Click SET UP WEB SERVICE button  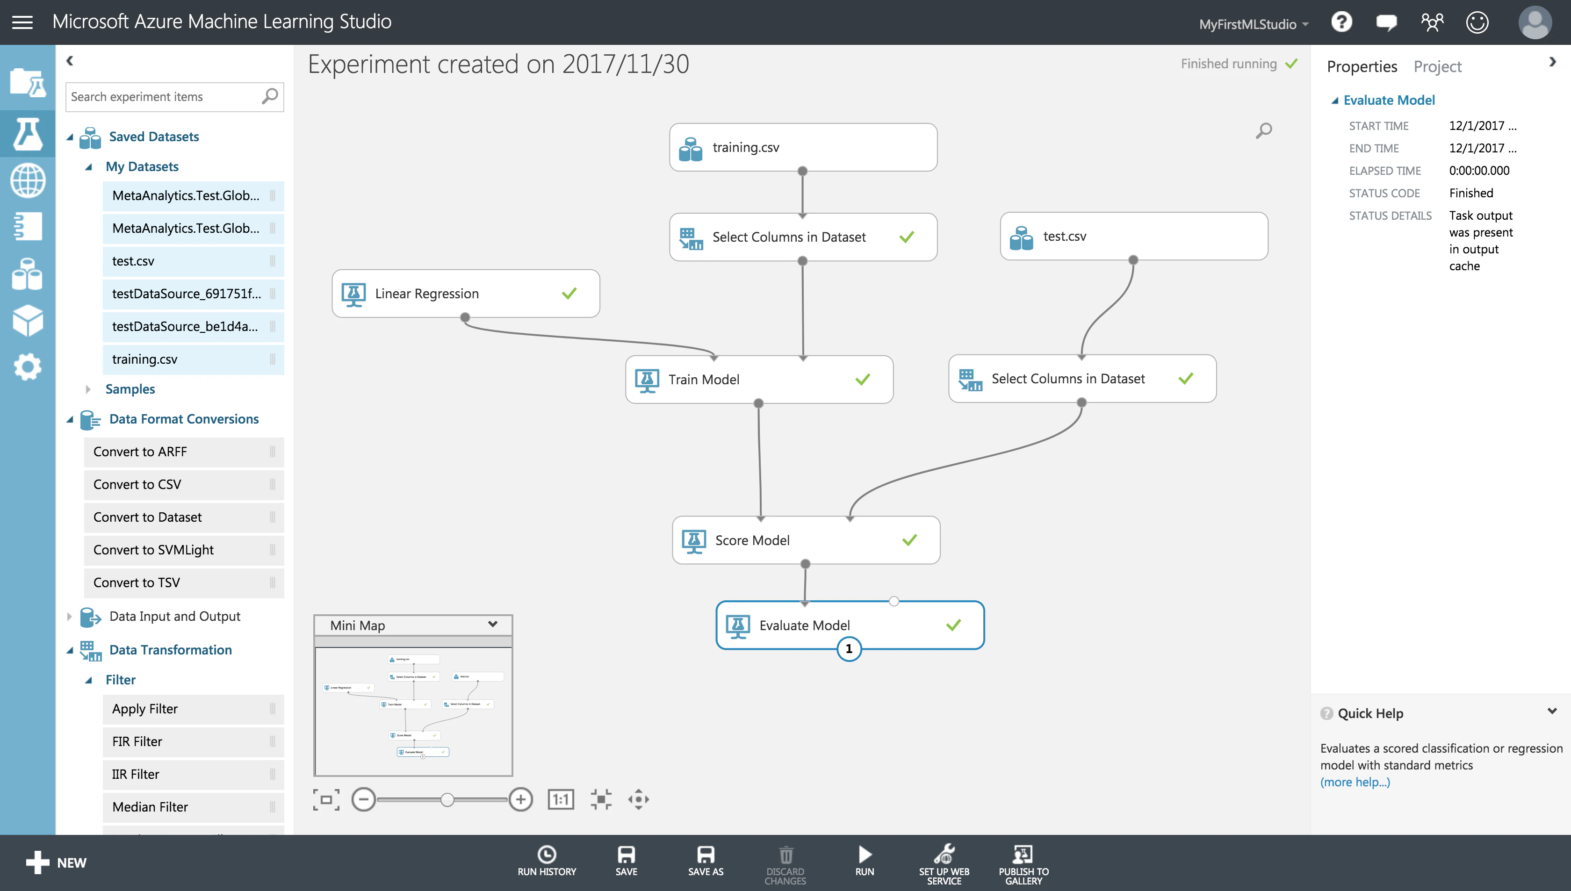coord(944,865)
